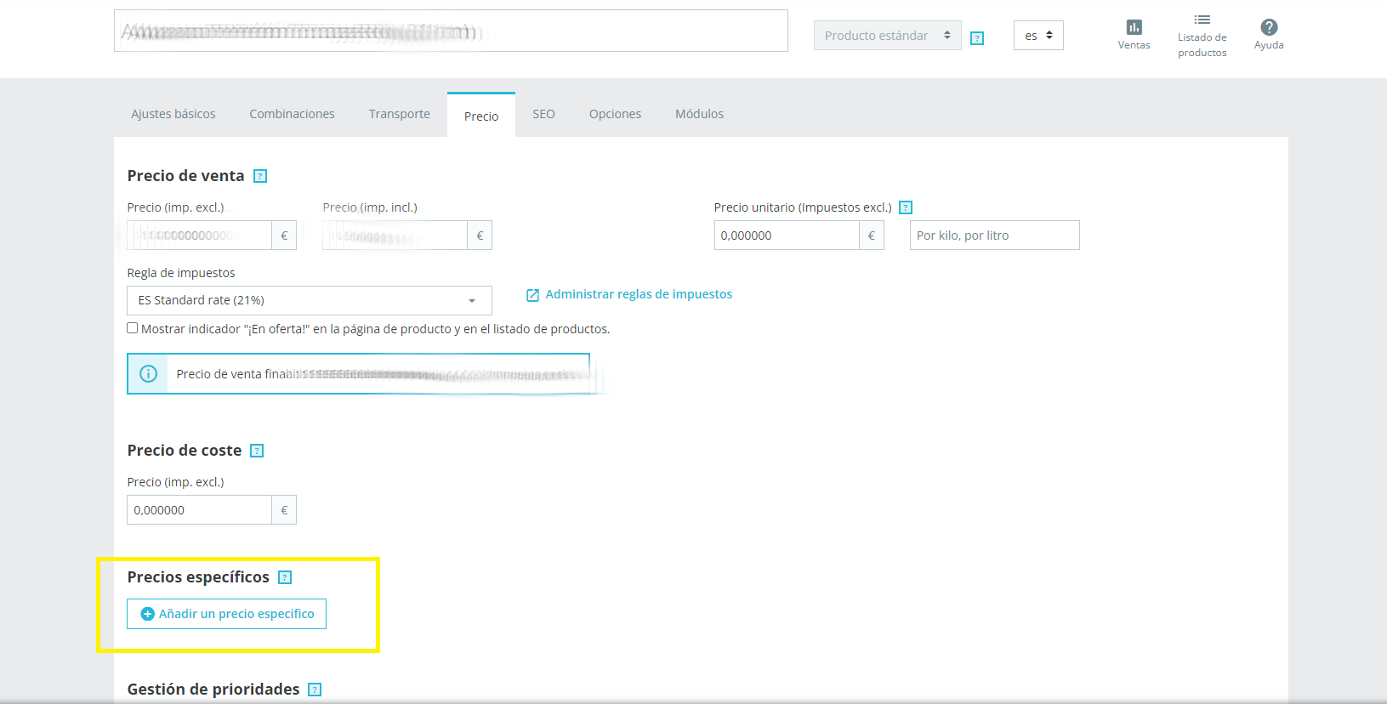Click help icon beside Precio unitario label
The width and height of the screenshot is (1387, 704).
[x=906, y=207]
